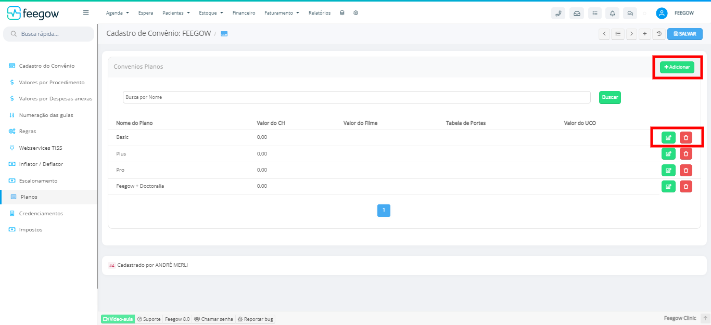This screenshot has height=325, width=711.
Task: Delete the Basic plan
Action: tap(686, 138)
